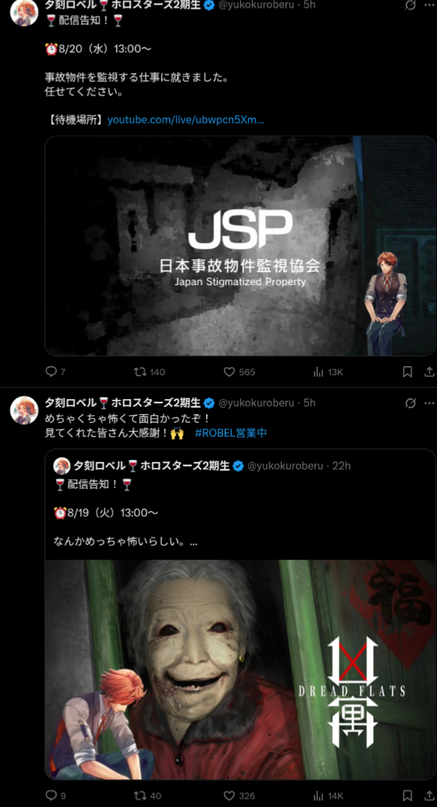Viewport: 437px width, 807px height.
Task: Open @yukokuroberu handle in the quoted post
Action: point(285,466)
